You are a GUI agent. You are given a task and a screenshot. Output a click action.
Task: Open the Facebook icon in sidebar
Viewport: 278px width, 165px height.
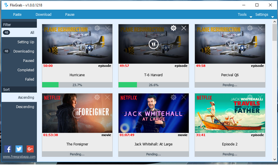[8, 149]
